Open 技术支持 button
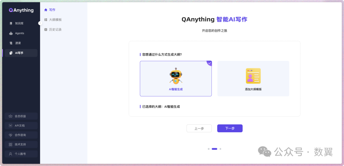Viewport: 344px width, 166px height. pyautogui.click(x=21, y=144)
